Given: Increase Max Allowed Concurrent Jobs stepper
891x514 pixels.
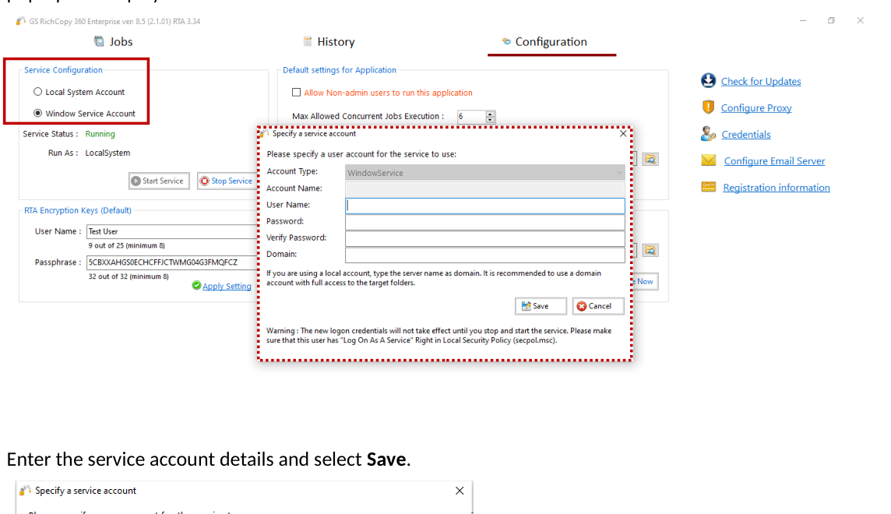Looking at the screenshot, I should click(491, 114).
